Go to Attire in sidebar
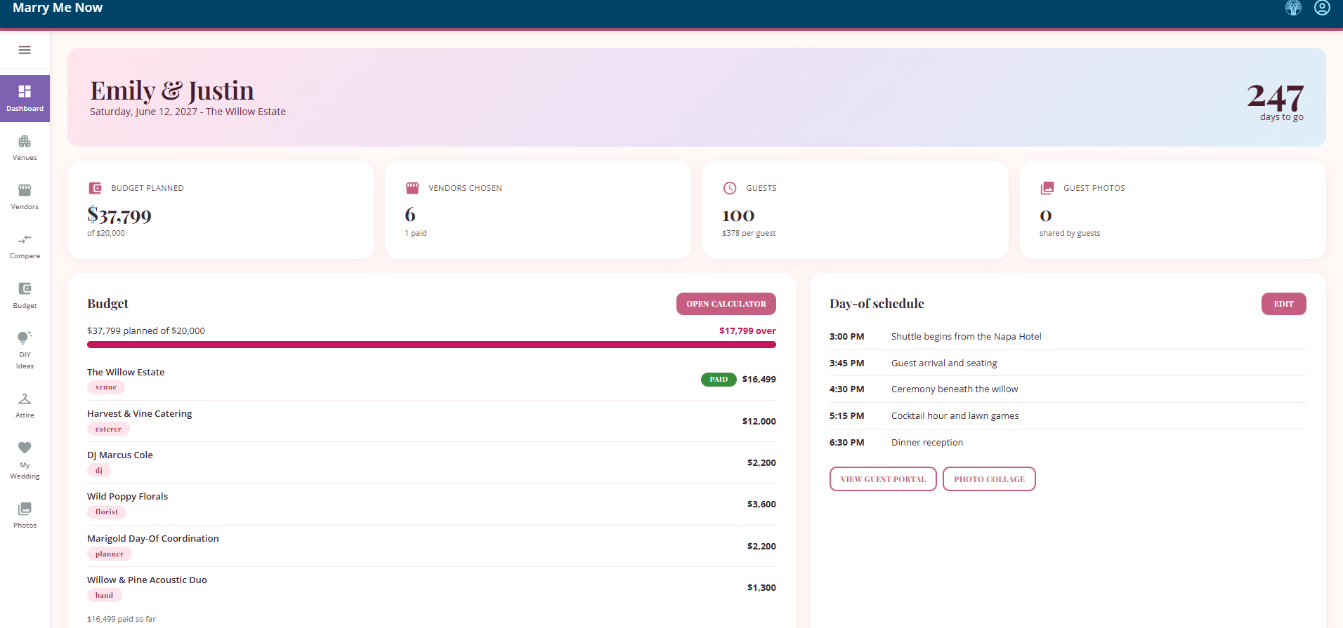This screenshot has width=1343, height=628. 25,406
